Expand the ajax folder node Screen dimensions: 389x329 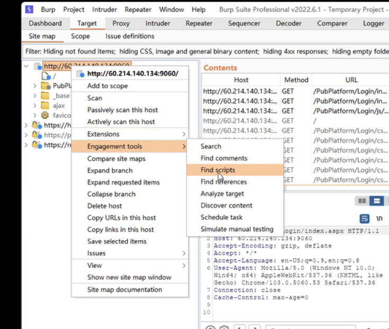pos(35,106)
